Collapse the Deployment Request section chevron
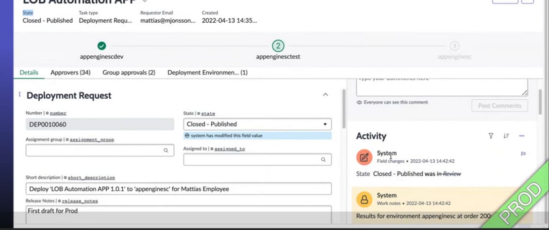 (325, 94)
